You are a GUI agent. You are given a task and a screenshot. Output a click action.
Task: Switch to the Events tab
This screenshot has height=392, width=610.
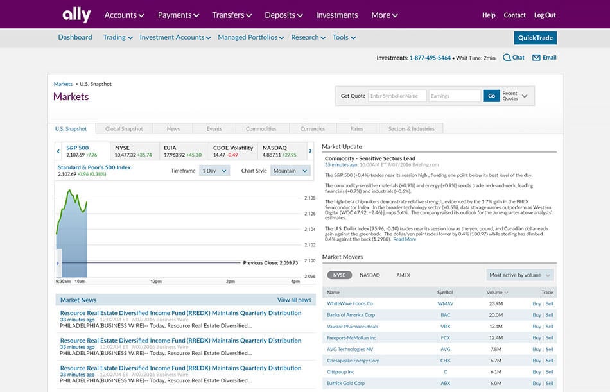[214, 129]
